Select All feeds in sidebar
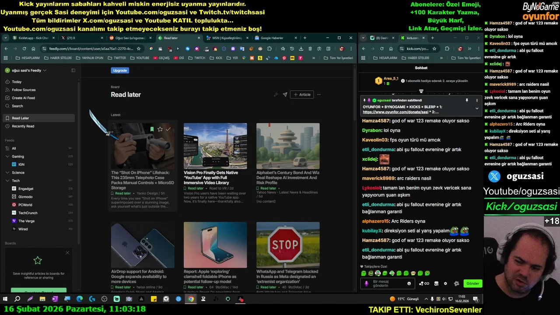 pos(38,148)
